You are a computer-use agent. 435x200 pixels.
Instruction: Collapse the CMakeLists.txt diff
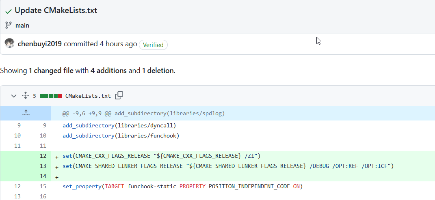pyautogui.click(x=13, y=96)
